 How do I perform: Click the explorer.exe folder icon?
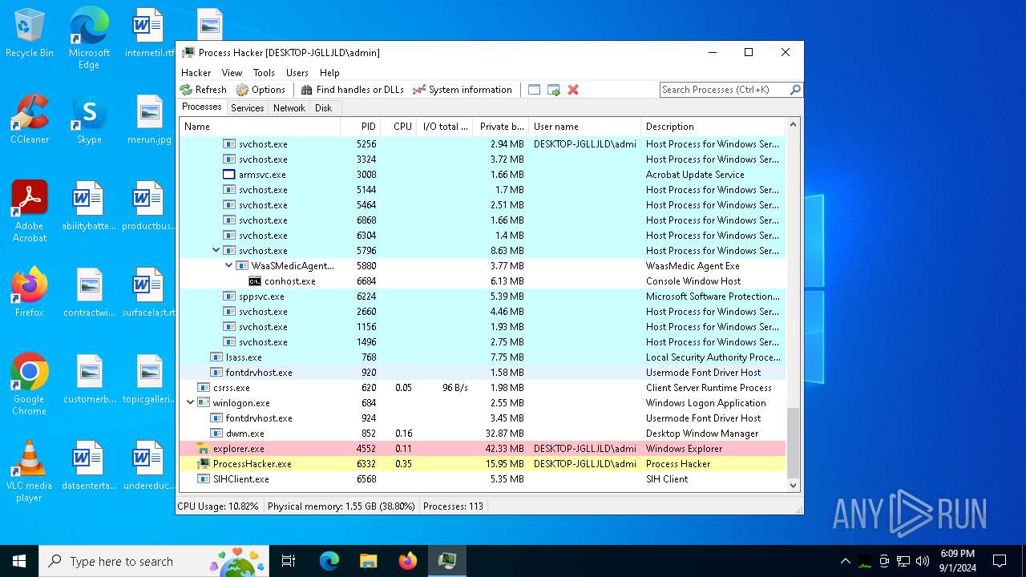[x=204, y=449]
